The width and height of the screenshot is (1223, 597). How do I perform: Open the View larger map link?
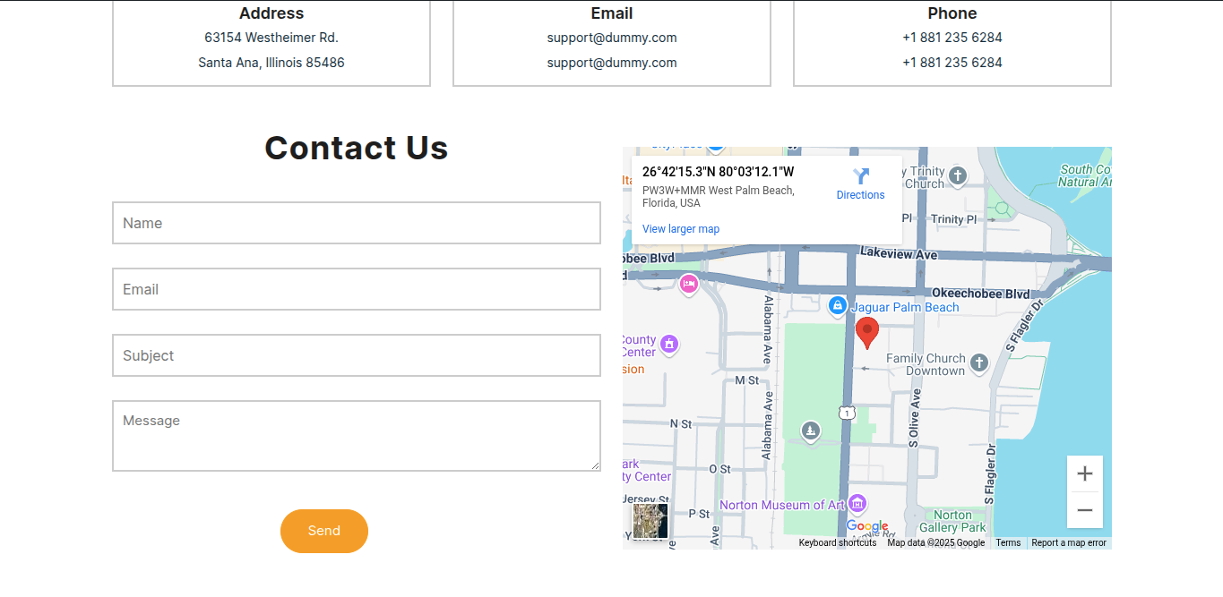pos(681,229)
